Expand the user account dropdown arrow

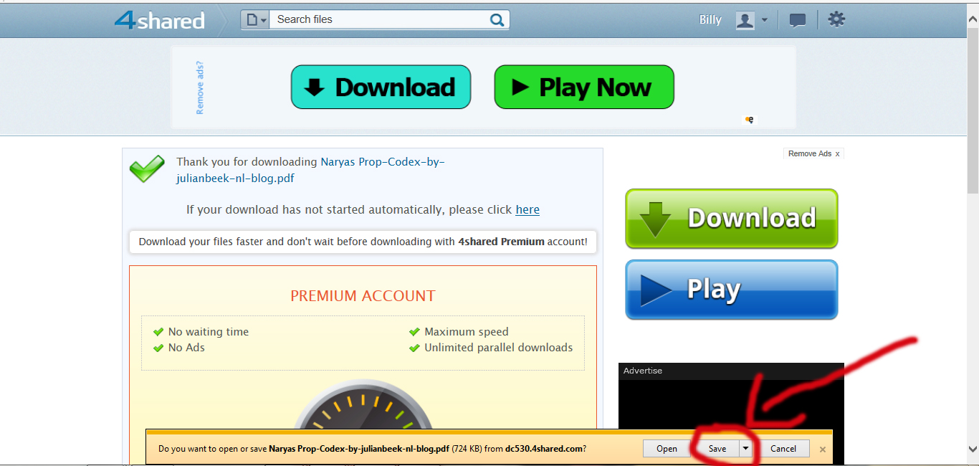pos(765,20)
